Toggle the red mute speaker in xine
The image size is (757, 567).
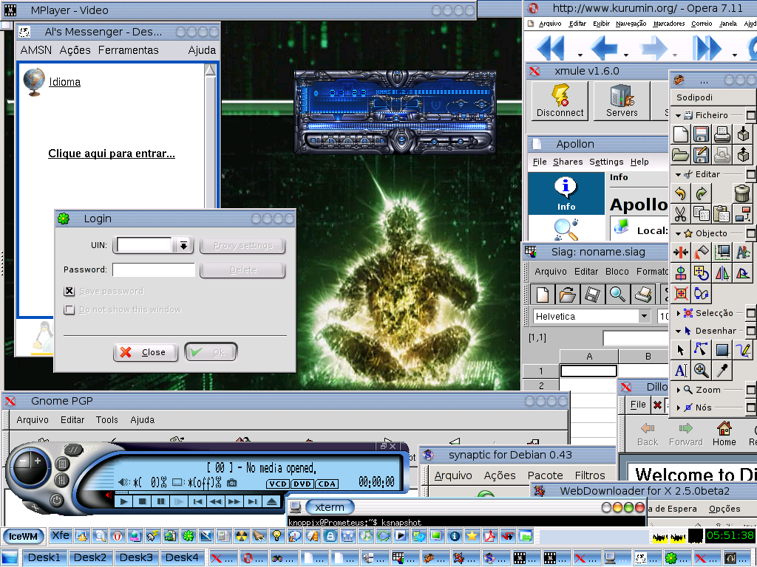point(109,494)
